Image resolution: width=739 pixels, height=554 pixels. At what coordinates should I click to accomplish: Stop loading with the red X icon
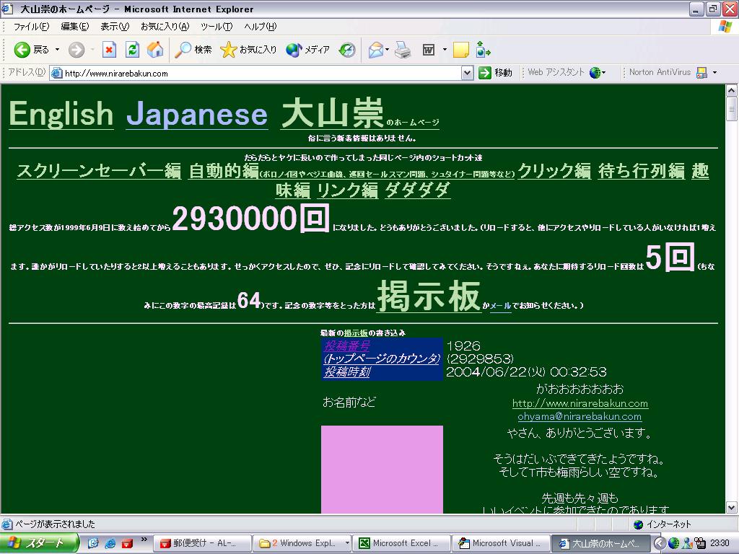110,50
